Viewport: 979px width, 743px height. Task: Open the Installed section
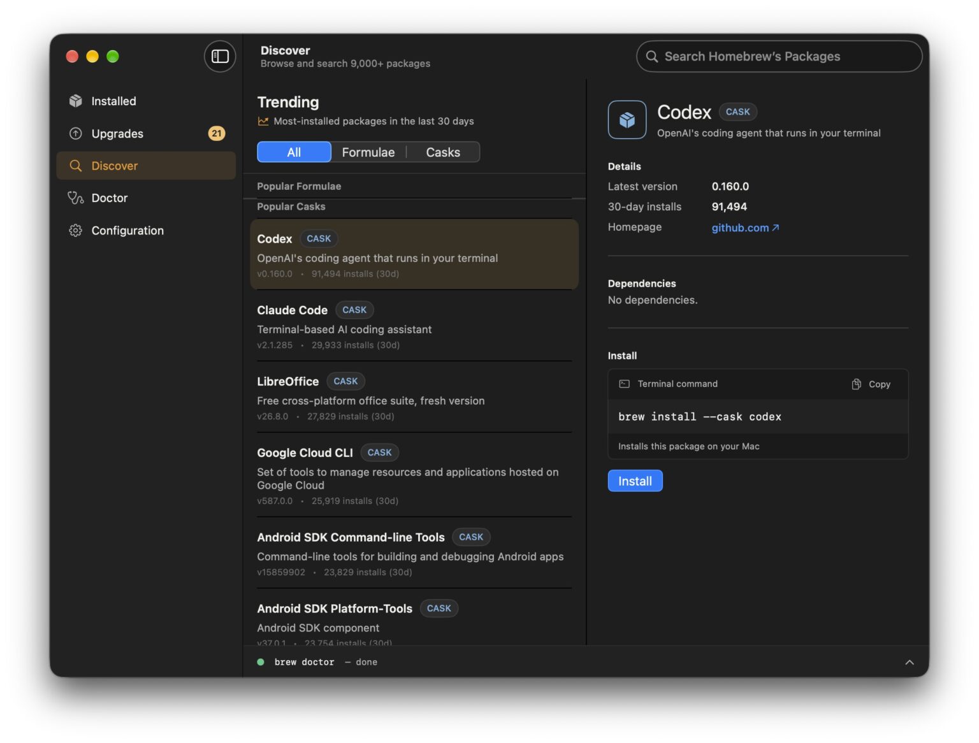click(x=146, y=101)
